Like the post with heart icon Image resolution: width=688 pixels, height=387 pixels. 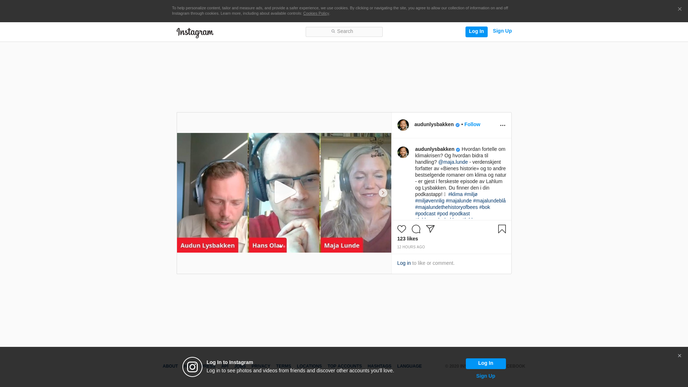click(401, 229)
